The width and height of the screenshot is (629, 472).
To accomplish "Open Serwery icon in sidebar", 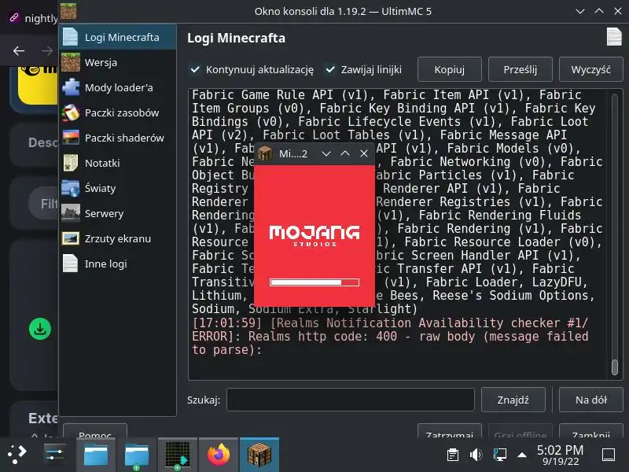I will (71, 213).
